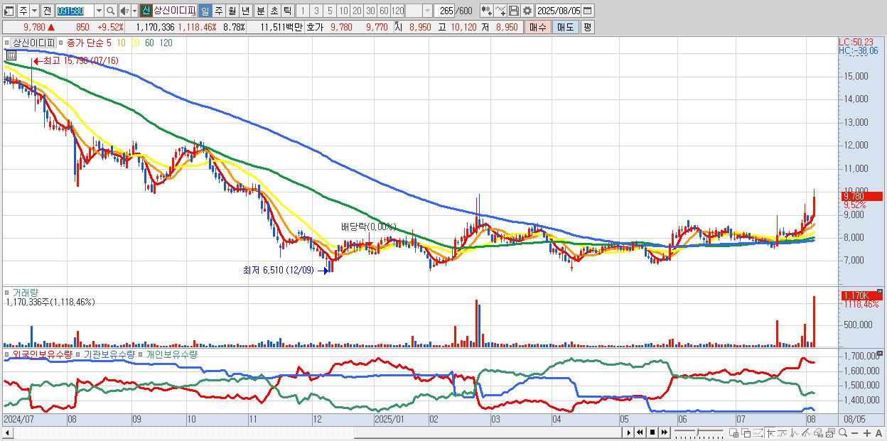Click the vertical line wave icon at bottom
Viewport: 887px width, 441px height.
click(x=795, y=433)
